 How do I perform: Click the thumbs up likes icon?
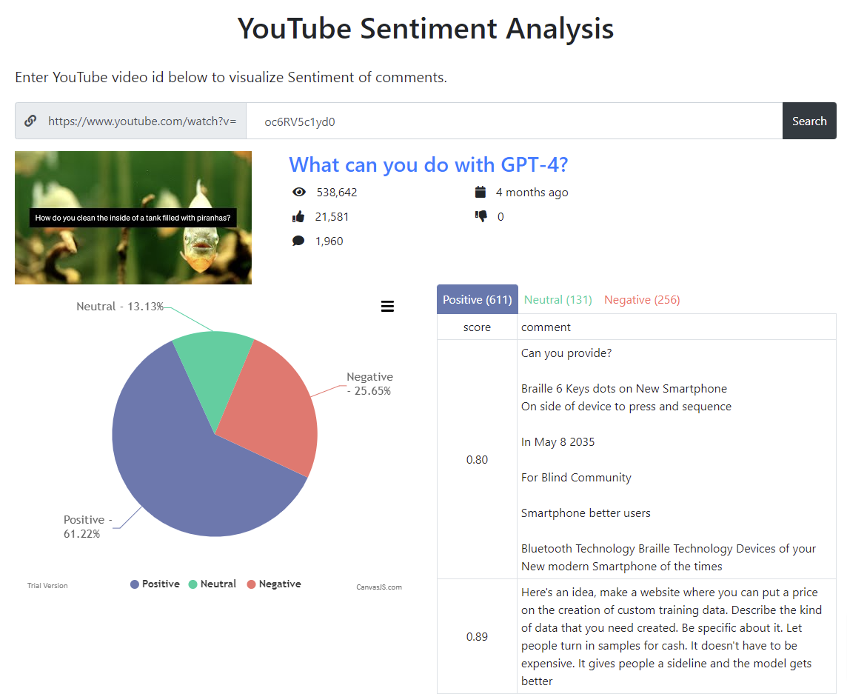pyautogui.click(x=299, y=216)
